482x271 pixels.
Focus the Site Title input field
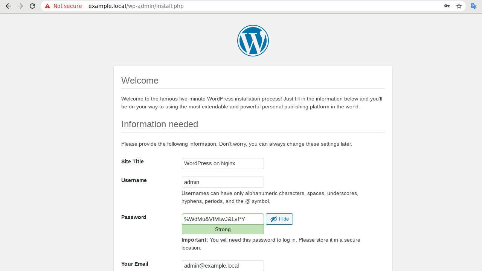223,163
